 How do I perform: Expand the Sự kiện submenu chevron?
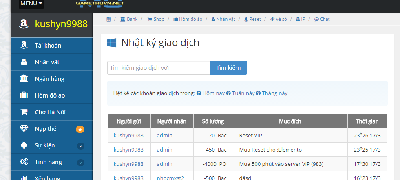[x=81, y=146]
